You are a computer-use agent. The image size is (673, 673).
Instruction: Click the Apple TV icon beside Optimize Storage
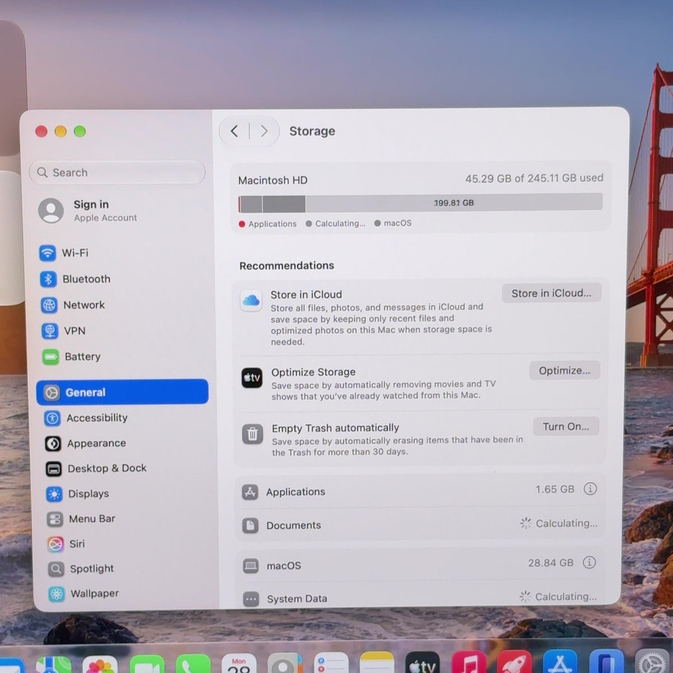tap(252, 378)
